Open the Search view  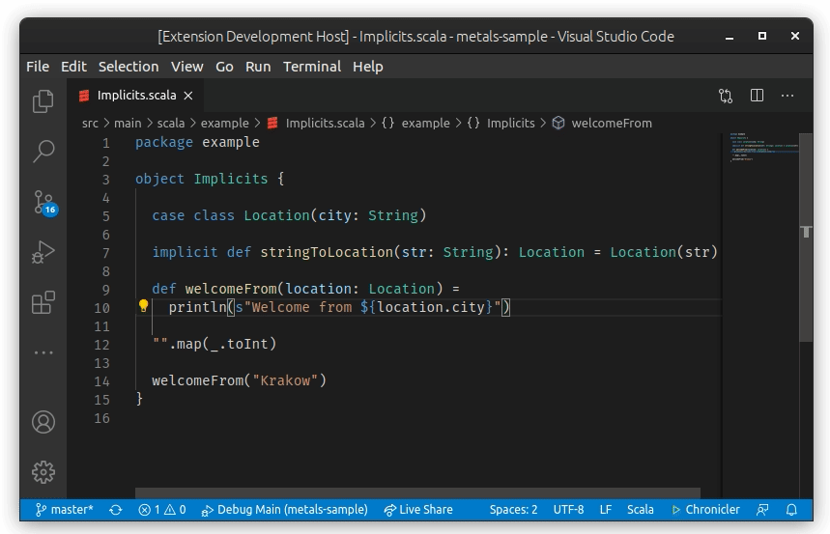click(43, 152)
